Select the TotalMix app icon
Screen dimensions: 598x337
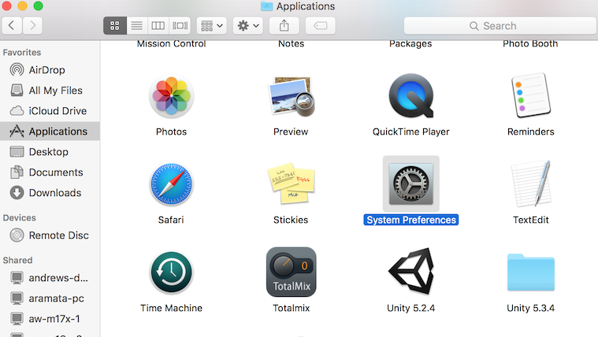292,272
